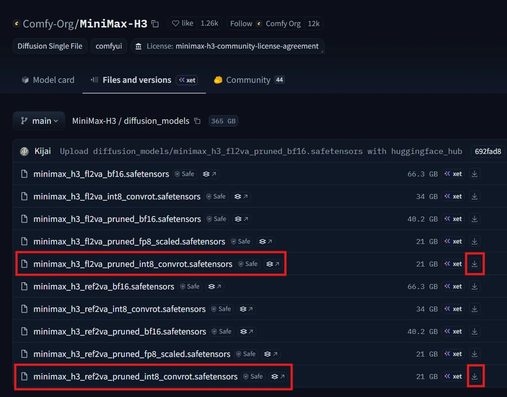This screenshot has width=507, height=397.
Task: Open Comfy-Org organization link
Action: tap(48, 24)
